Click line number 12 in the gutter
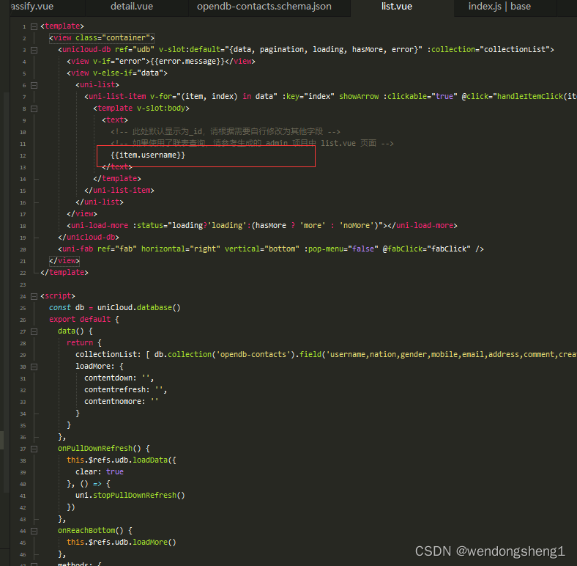 (x=23, y=156)
